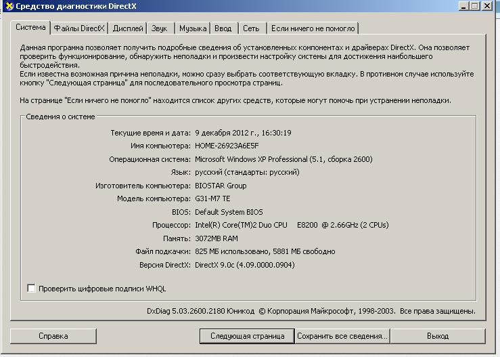
Task: Click the title Средство диагностики DirectX
Action: point(76,6)
